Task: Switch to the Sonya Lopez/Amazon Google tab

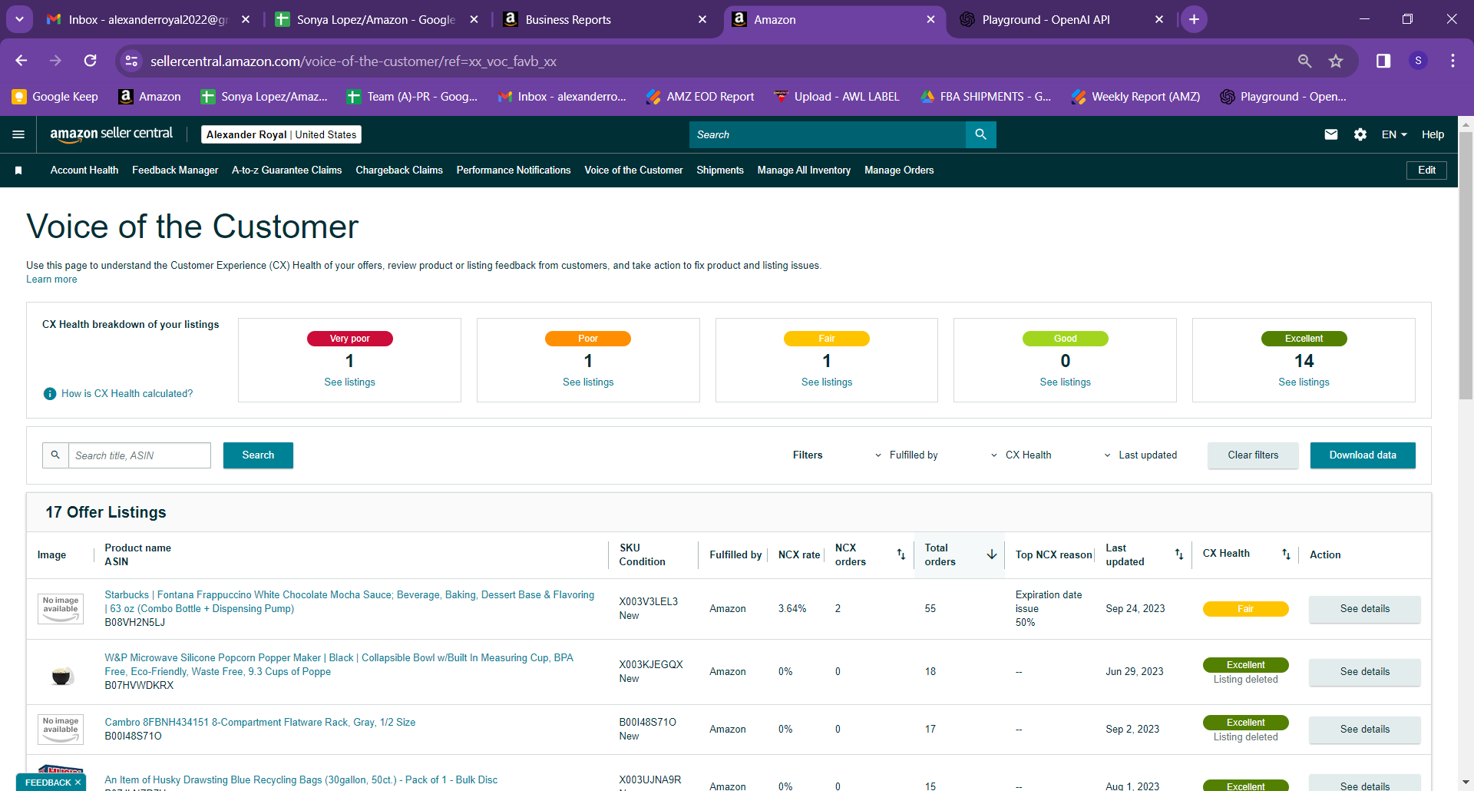Action: click(376, 19)
